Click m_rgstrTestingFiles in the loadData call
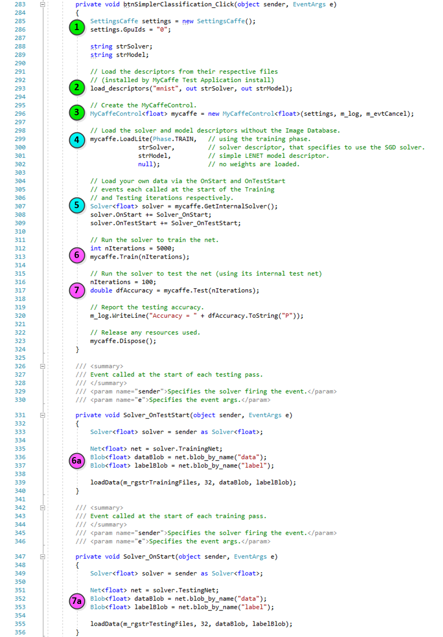Image resolution: width=443 pixels, height=637 pixels. click(160, 624)
